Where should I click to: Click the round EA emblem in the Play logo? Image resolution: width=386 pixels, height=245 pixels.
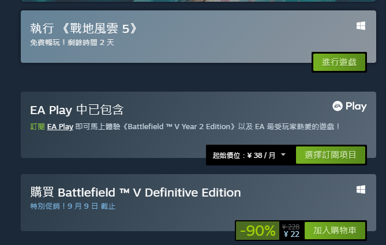[338, 106]
